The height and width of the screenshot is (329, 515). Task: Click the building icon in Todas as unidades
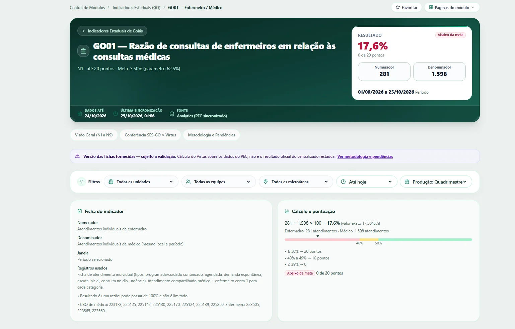(111, 182)
